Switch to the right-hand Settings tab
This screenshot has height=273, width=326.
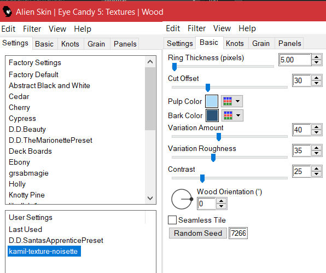click(x=180, y=43)
